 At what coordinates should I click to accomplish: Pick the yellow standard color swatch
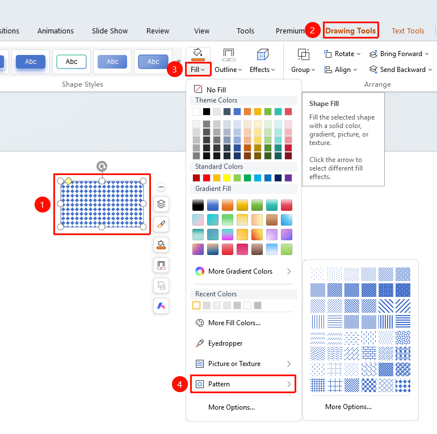(227, 178)
